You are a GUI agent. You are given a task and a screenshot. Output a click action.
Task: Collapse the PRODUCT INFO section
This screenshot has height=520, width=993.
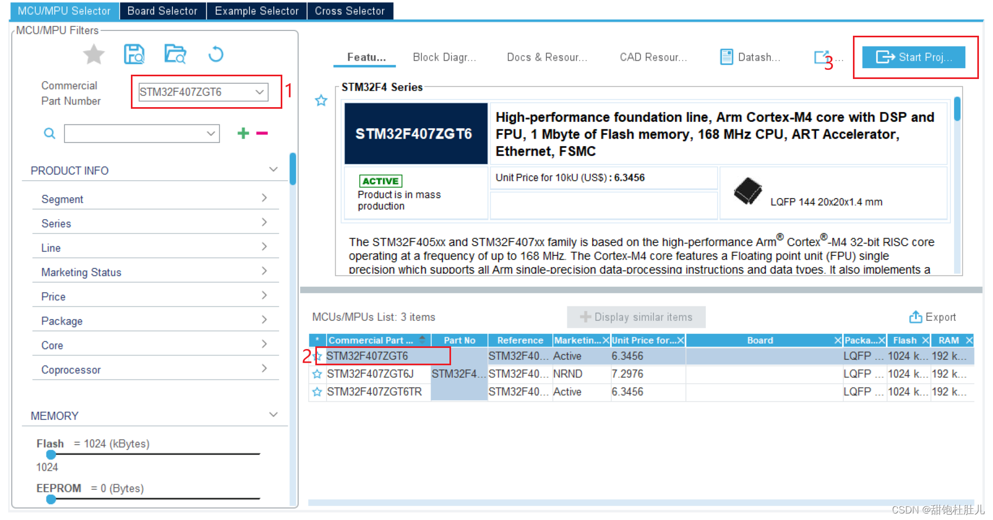(x=274, y=170)
